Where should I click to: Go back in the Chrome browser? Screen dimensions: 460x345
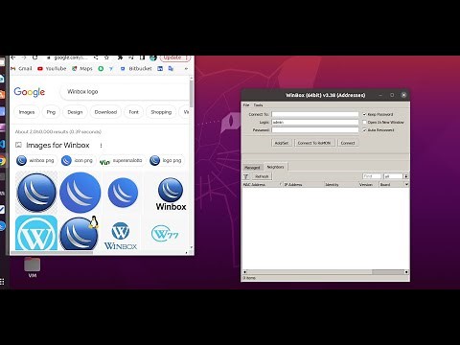pos(13,57)
